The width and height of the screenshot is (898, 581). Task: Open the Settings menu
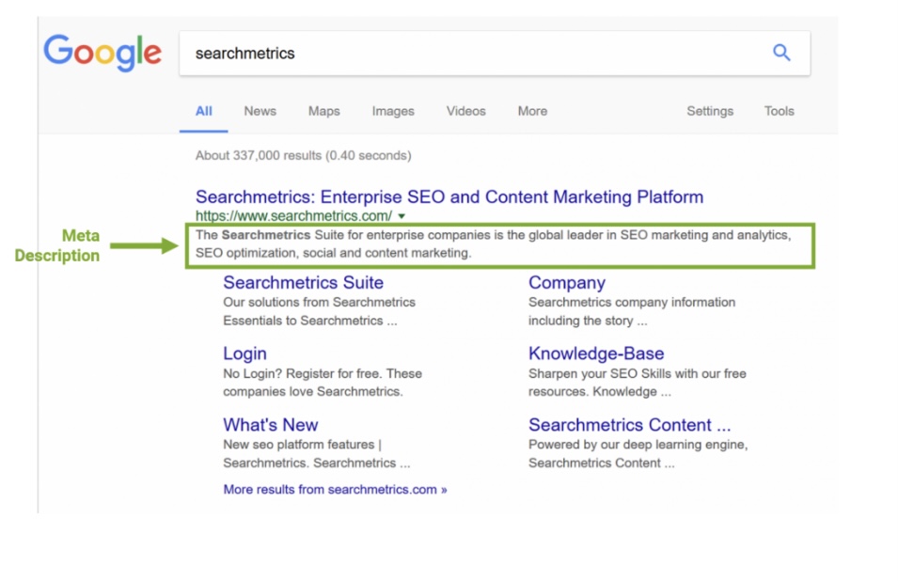pyautogui.click(x=709, y=111)
